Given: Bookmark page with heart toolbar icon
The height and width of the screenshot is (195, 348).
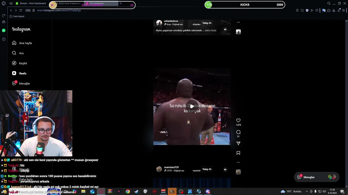Looking at the screenshot, I should (x=317, y=10).
